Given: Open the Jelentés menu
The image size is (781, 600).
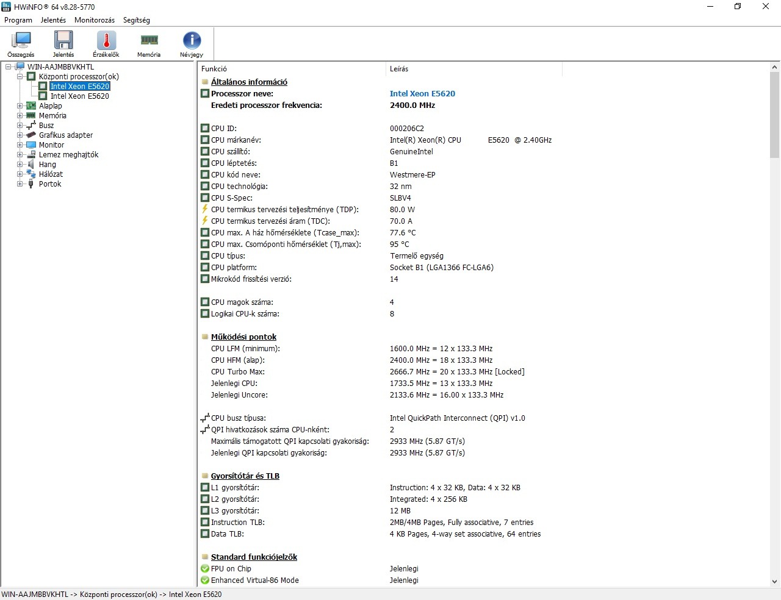Looking at the screenshot, I should pos(53,20).
